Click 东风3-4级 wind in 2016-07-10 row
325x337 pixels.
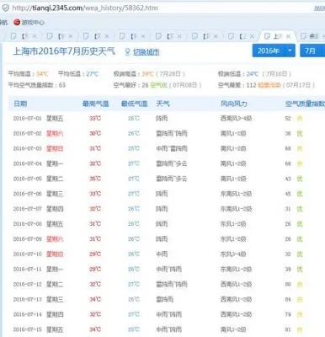click(233, 254)
